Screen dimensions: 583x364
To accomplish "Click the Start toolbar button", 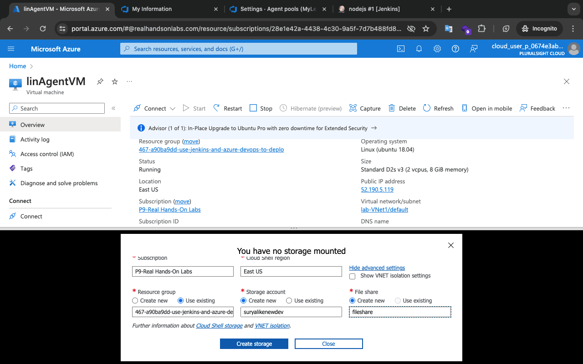I will pyautogui.click(x=194, y=108).
